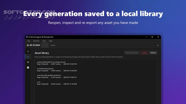Viewport: 186px width, 104px height.
Task: Select the red and white spotted mushroom asset
Action: (96, 76)
